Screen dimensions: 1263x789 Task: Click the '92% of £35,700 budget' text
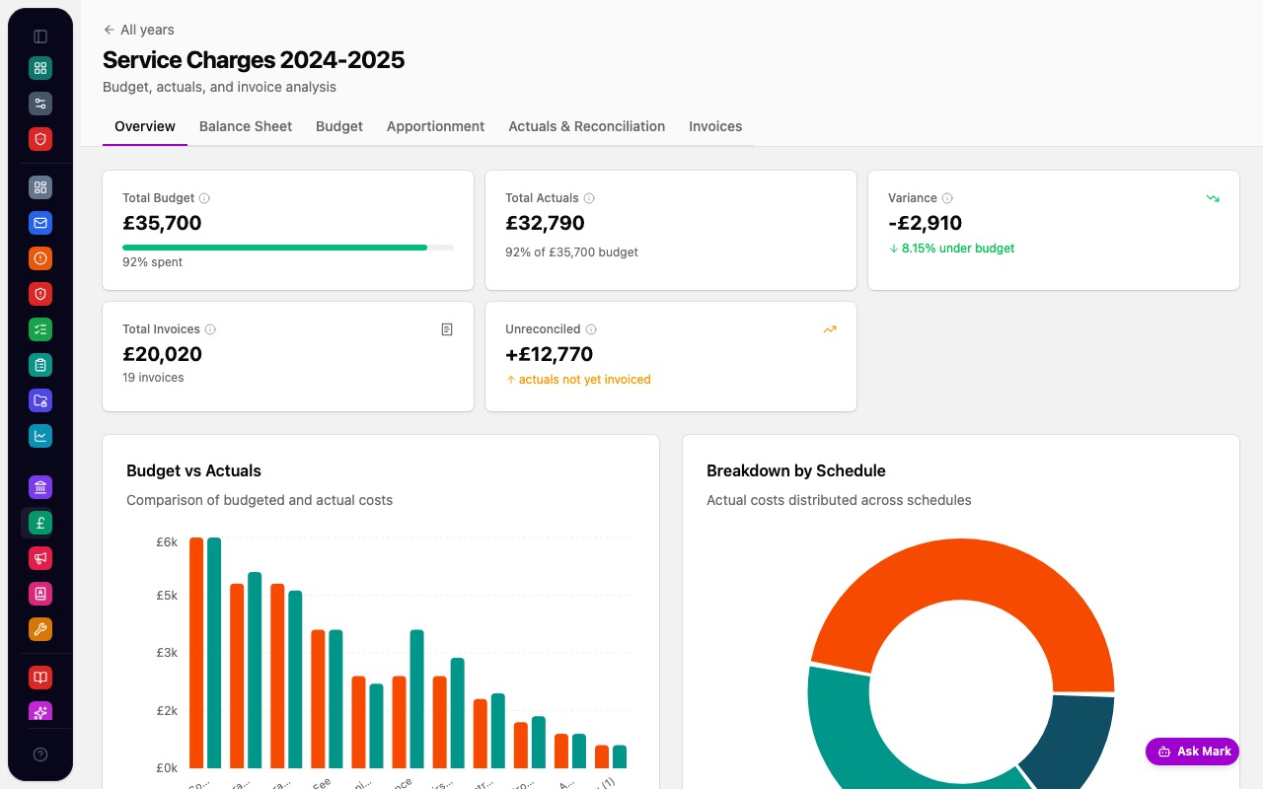(x=571, y=252)
